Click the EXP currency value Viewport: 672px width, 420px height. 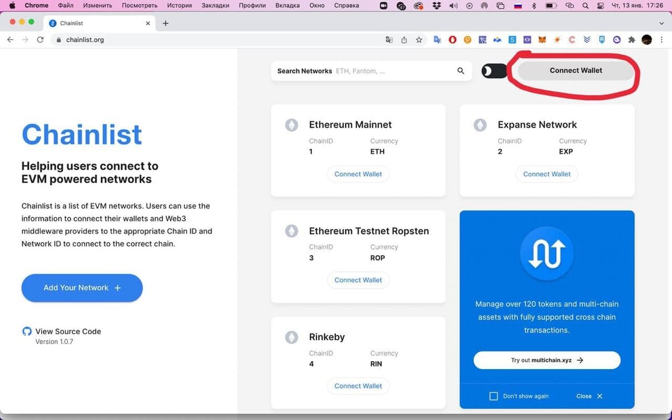[566, 152]
